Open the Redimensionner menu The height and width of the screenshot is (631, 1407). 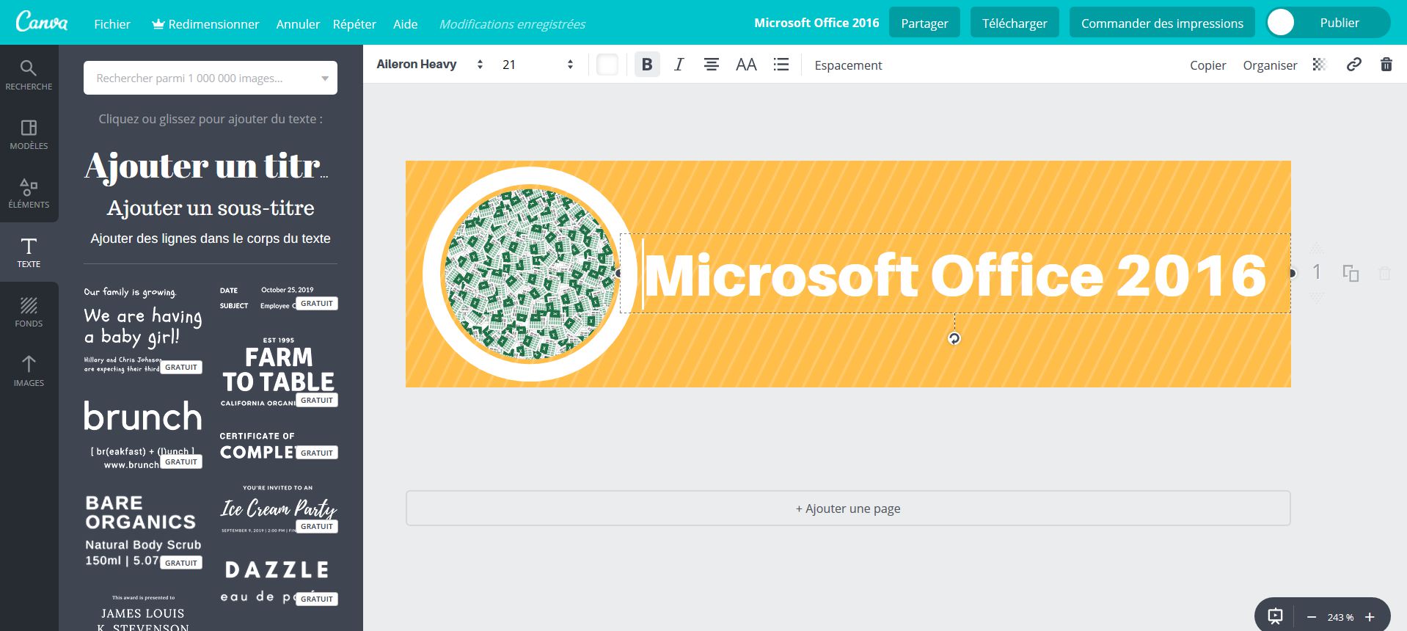[205, 24]
